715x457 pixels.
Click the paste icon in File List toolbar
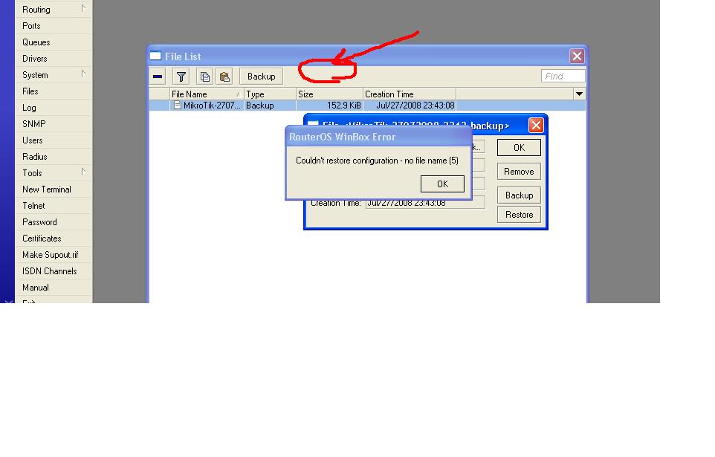pyautogui.click(x=224, y=77)
